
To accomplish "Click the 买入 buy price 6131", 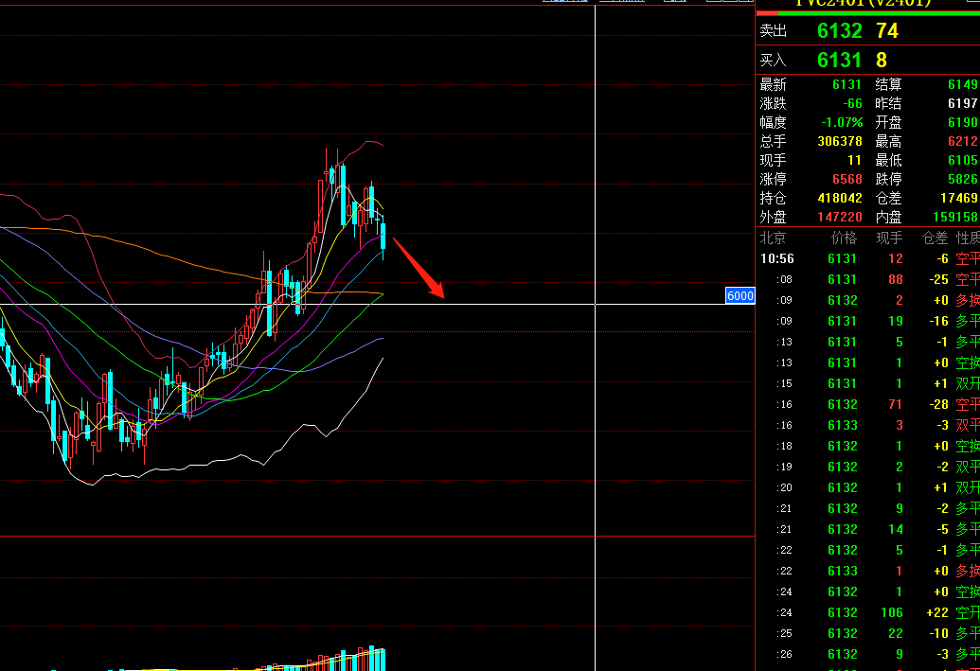I will coord(839,61).
